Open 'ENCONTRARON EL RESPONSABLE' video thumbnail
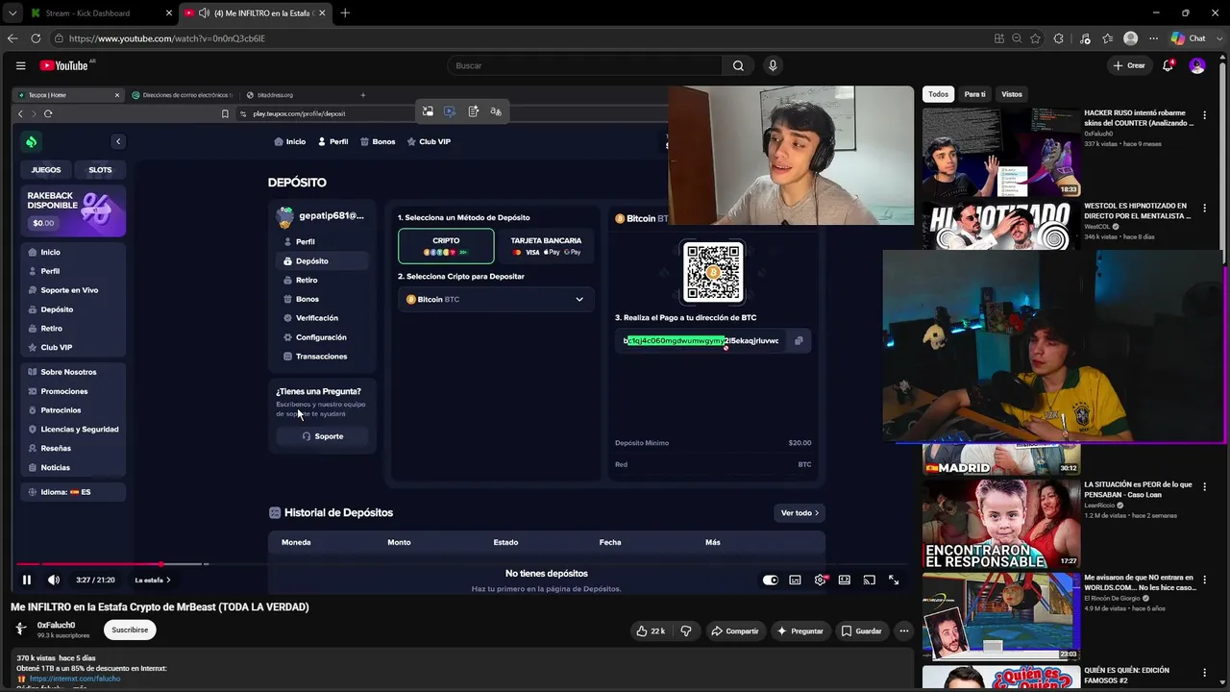Screen dimensions: 1230x692 coord(1001,523)
